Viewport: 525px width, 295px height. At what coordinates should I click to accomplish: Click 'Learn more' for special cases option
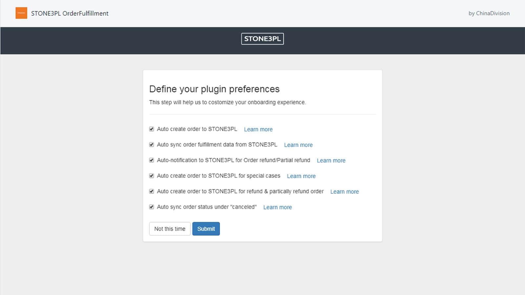pos(301,176)
